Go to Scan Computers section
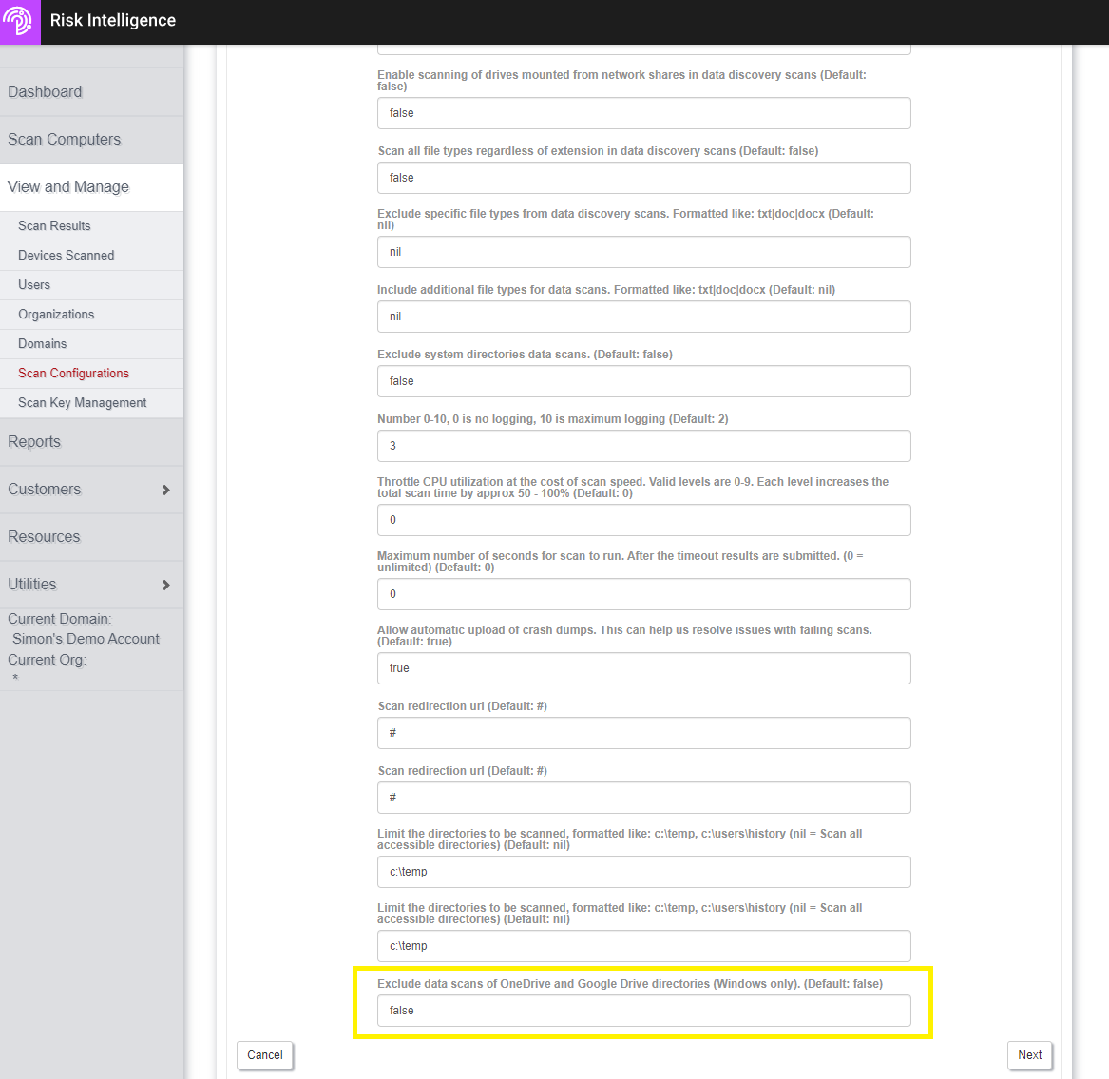 [64, 140]
